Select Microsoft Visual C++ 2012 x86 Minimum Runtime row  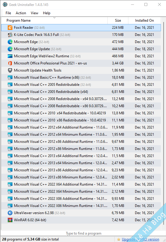pyautogui.click(x=81, y=149)
